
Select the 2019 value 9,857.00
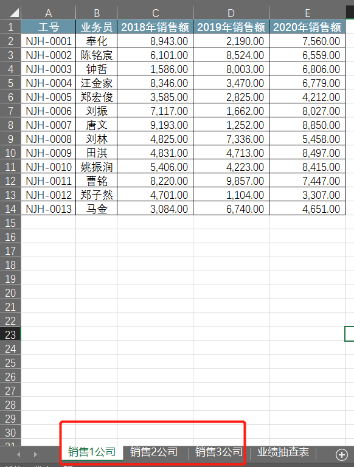pyautogui.click(x=231, y=181)
